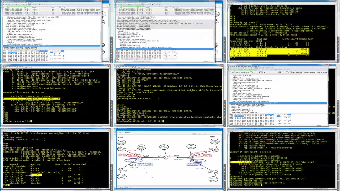
Task: Select the Loop0 2.2.2.2/30 ellipse
Action: 141,147
